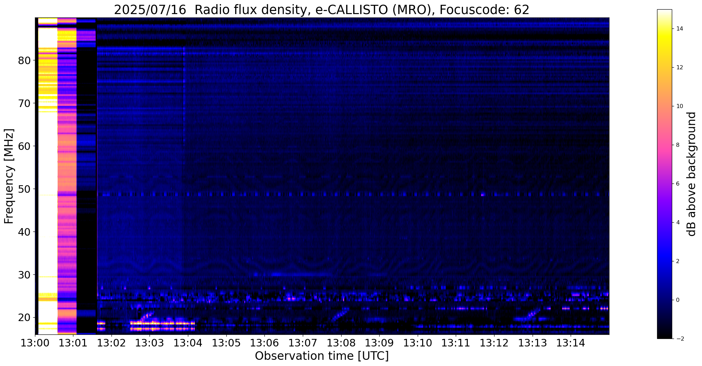Select the 13:05 time tick label
Viewport: 702px width, 366px height.
(x=226, y=343)
